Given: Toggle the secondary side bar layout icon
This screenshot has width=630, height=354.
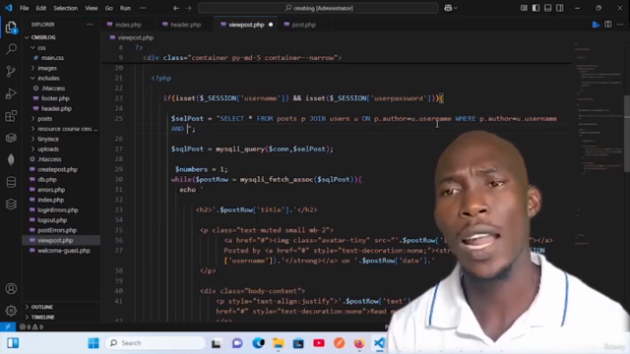Looking at the screenshot, I should (x=560, y=8).
